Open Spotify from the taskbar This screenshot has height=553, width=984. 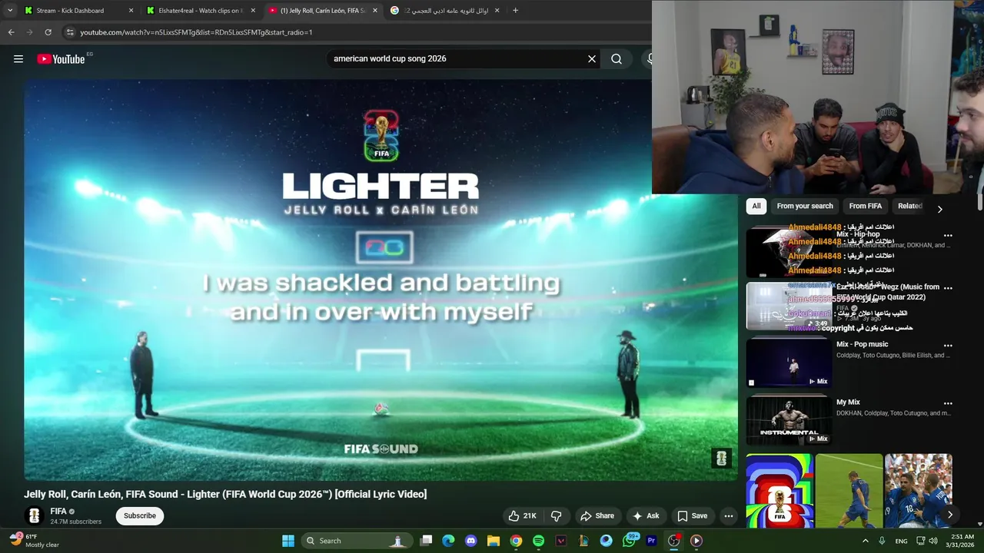pyautogui.click(x=538, y=541)
